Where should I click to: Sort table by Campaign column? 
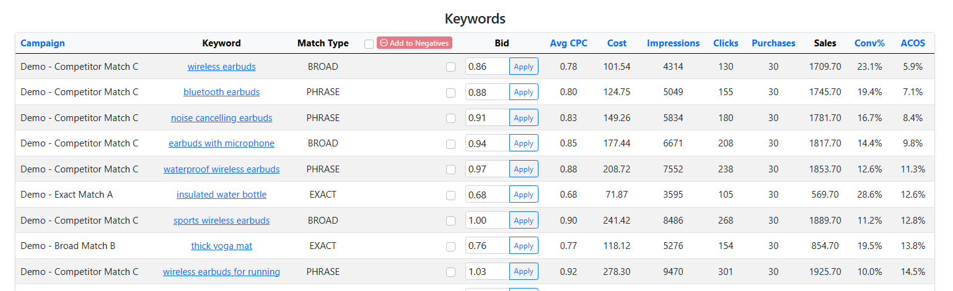[43, 43]
